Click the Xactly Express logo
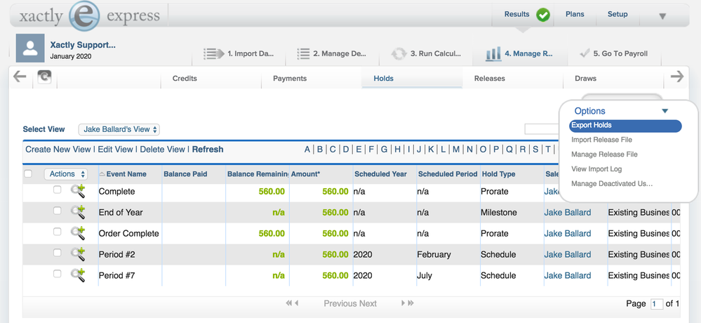Viewport: 701px width, 323px height. pyautogui.click(x=89, y=17)
